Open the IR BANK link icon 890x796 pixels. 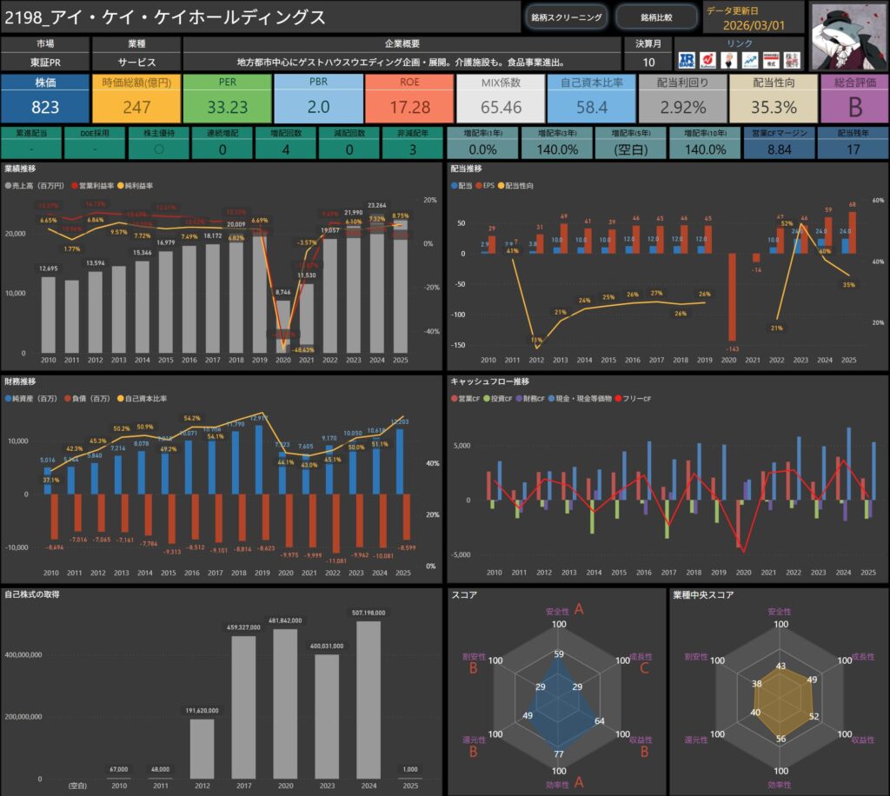tap(687, 60)
